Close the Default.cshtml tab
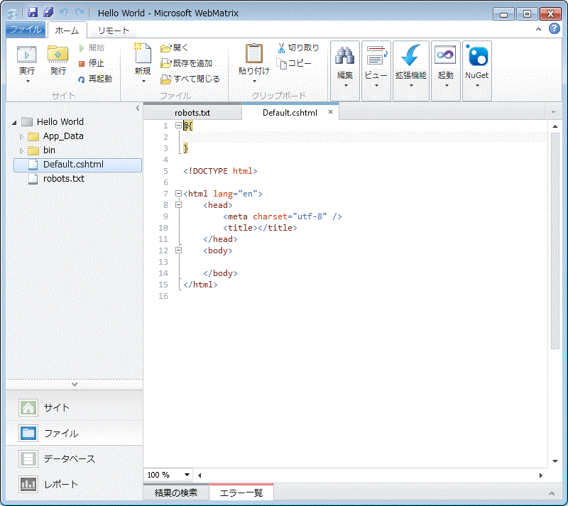Image resolution: width=568 pixels, height=506 pixels. [330, 112]
